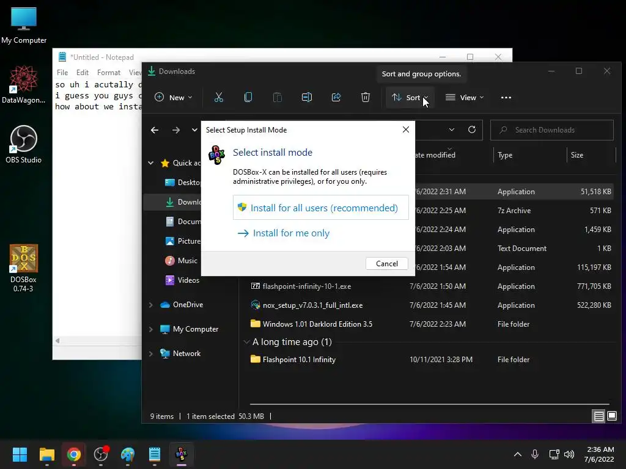Click the microphone icon in system tray
626x469 pixels.
click(535, 454)
